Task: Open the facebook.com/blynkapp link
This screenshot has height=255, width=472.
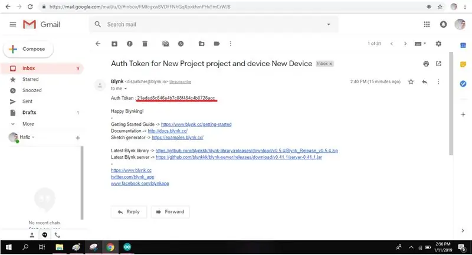Action: point(140,184)
